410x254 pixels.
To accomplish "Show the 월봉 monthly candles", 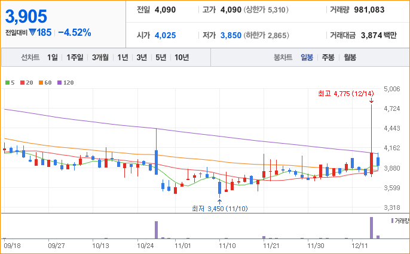I will coord(350,57).
